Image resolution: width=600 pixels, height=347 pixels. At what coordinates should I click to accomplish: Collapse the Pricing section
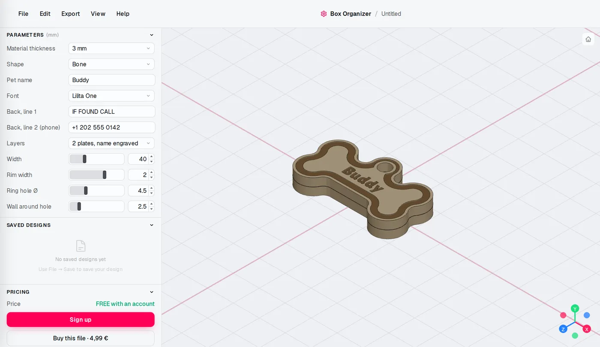click(x=151, y=292)
